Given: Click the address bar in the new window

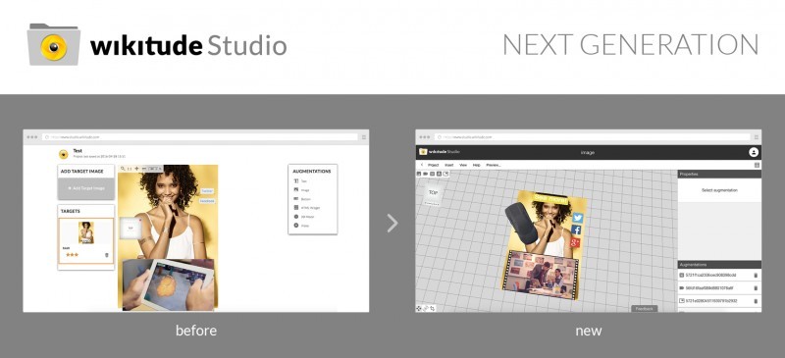Looking at the screenshot, I should 593,136.
